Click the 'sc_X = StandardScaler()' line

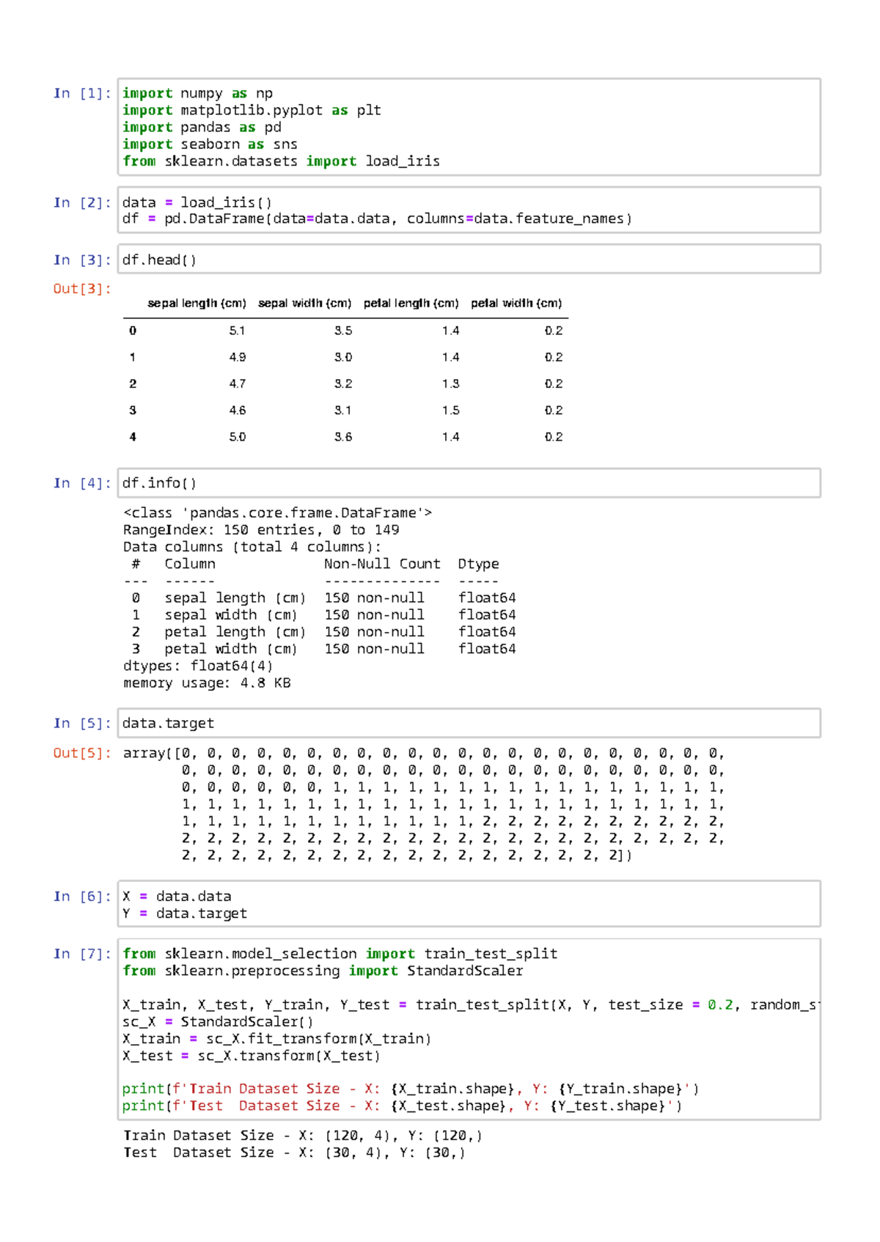(218, 1022)
